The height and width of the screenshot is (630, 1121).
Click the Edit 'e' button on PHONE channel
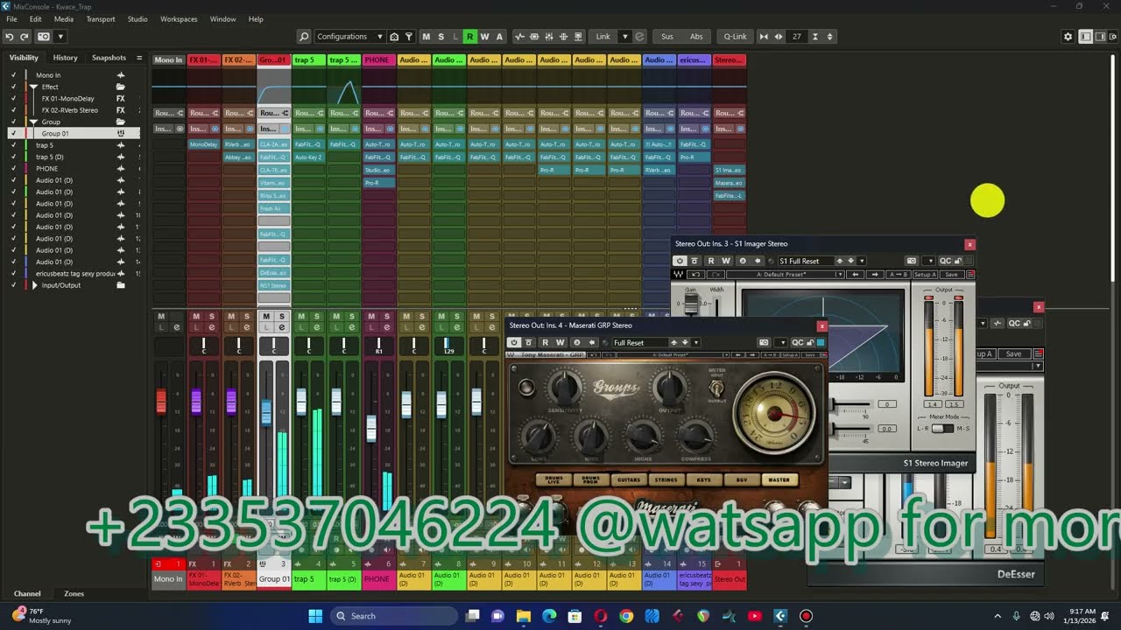click(x=386, y=327)
